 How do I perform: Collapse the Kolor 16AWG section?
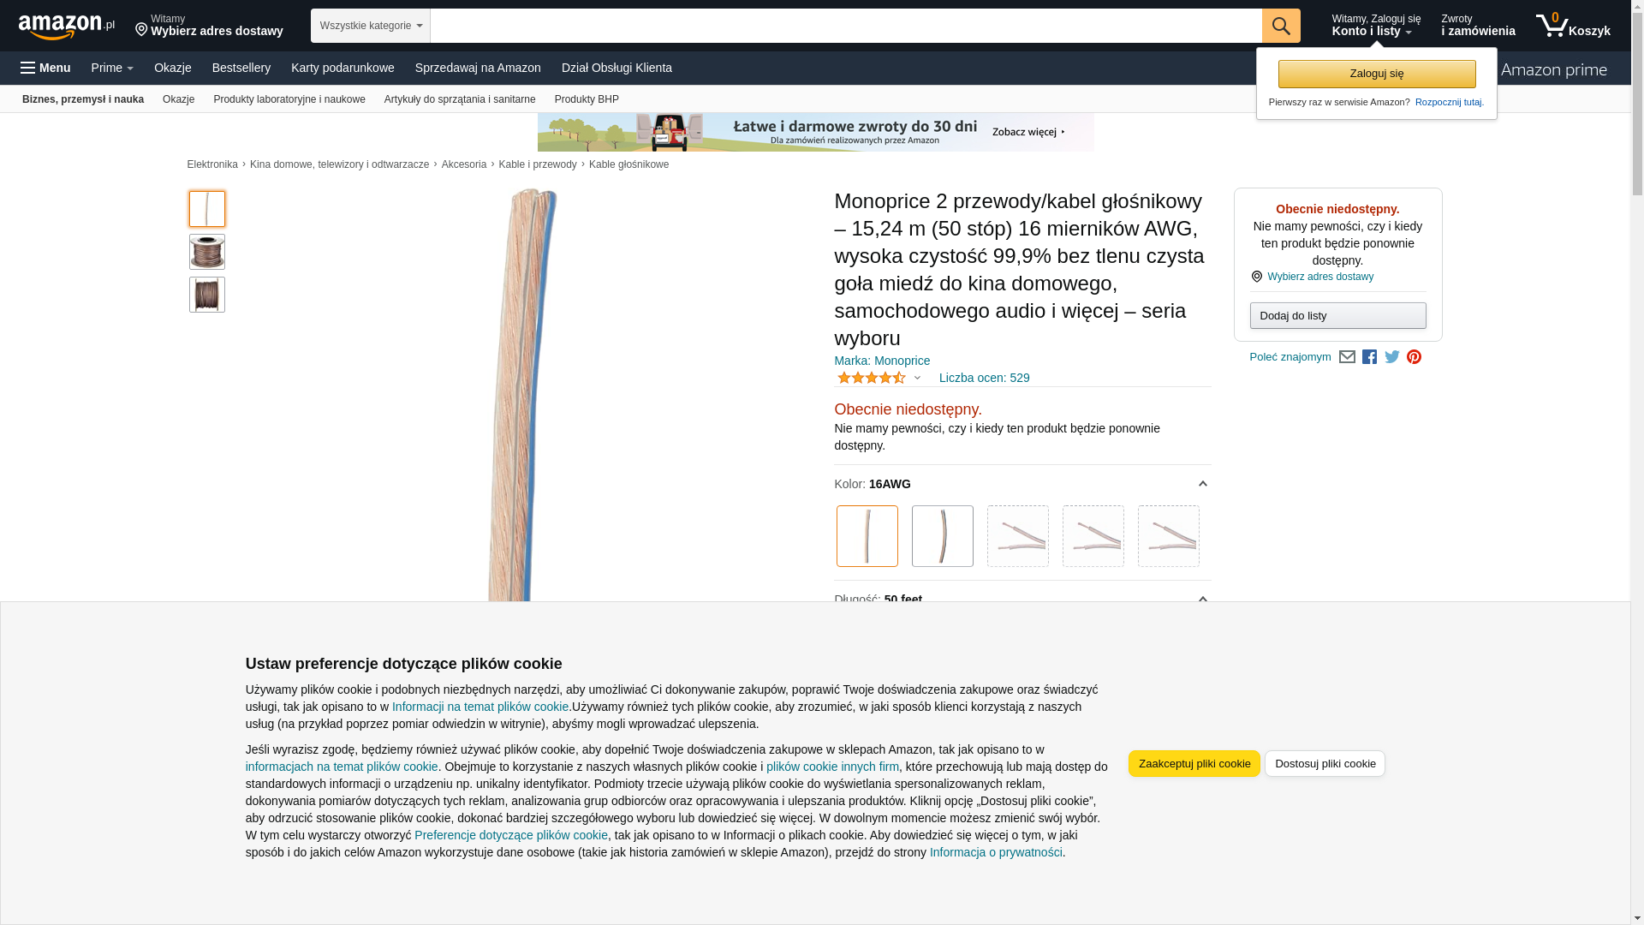(1202, 484)
